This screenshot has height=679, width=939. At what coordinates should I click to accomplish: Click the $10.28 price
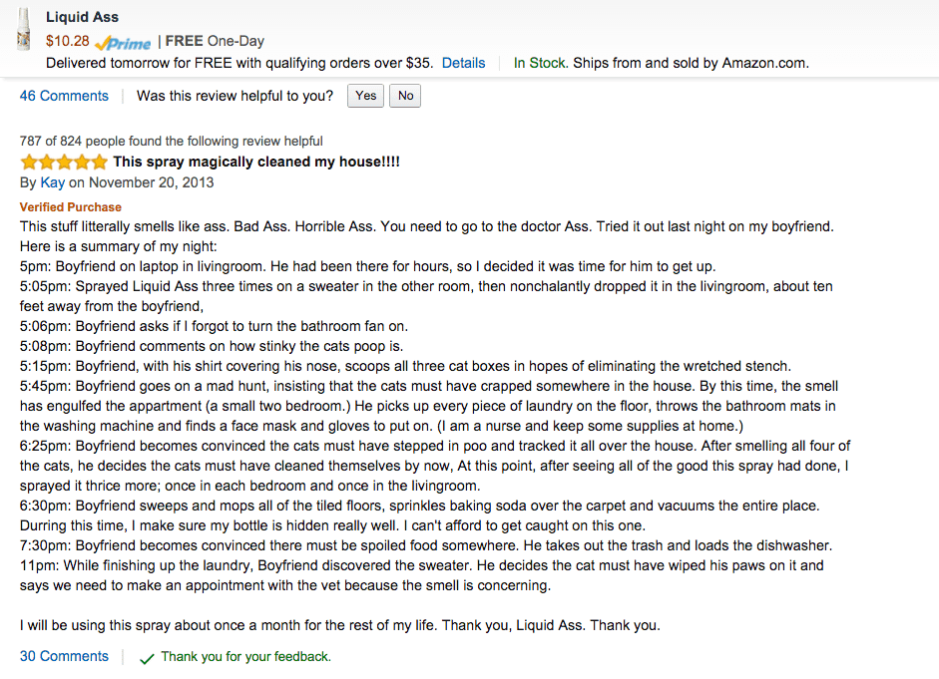(x=67, y=41)
